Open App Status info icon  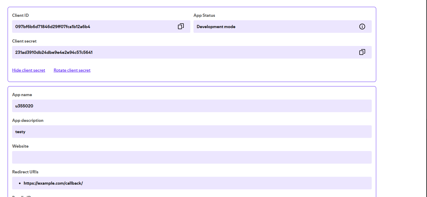[x=362, y=27]
